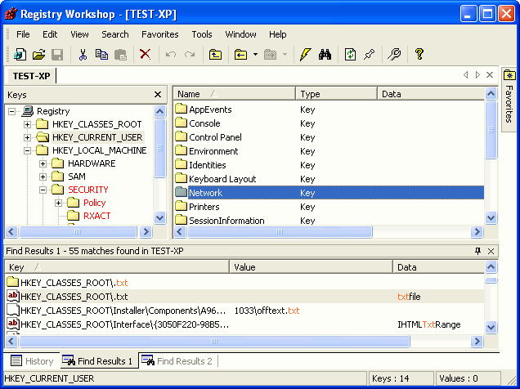This screenshot has height=389, width=520.
Task: Open the back history dropdown arrow
Action: (255, 54)
